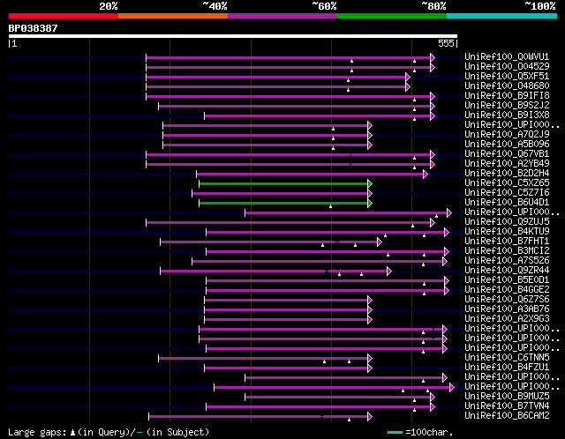Screen dimensions: 565x439
Task: Open hit UniRef100_O48680
Action: coord(507,86)
